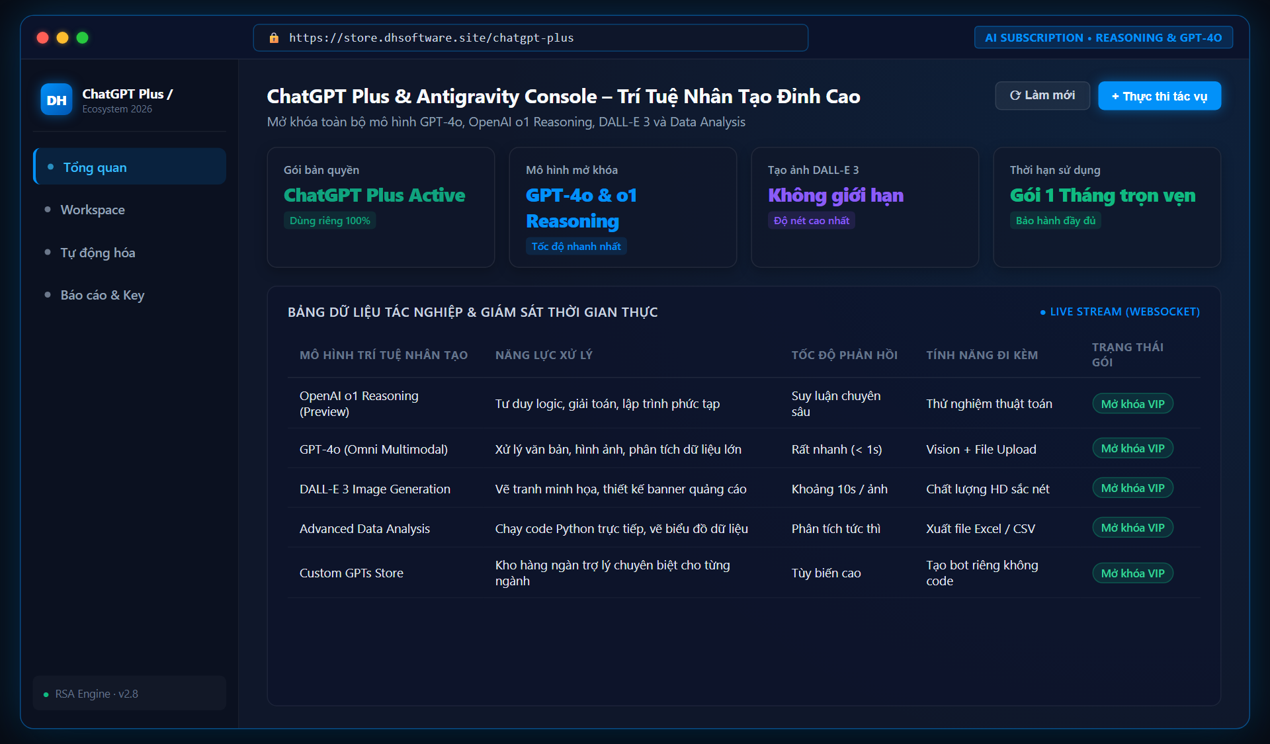
Task: Click Mở khóa VIP for DALL-E 3 row
Action: pos(1132,488)
